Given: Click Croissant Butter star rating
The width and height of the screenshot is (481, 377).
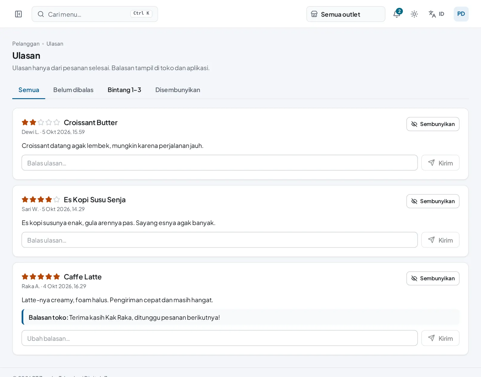Looking at the screenshot, I should [41, 122].
